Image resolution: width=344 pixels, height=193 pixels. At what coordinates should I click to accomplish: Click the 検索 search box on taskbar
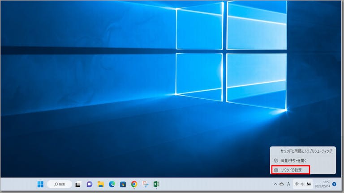(x=60, y=184)
